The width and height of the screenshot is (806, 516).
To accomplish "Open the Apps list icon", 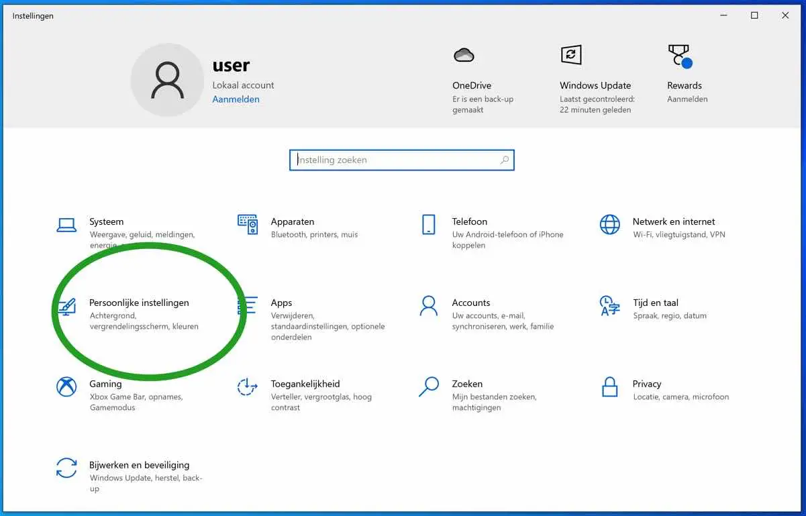I will [x=248, y=306].
